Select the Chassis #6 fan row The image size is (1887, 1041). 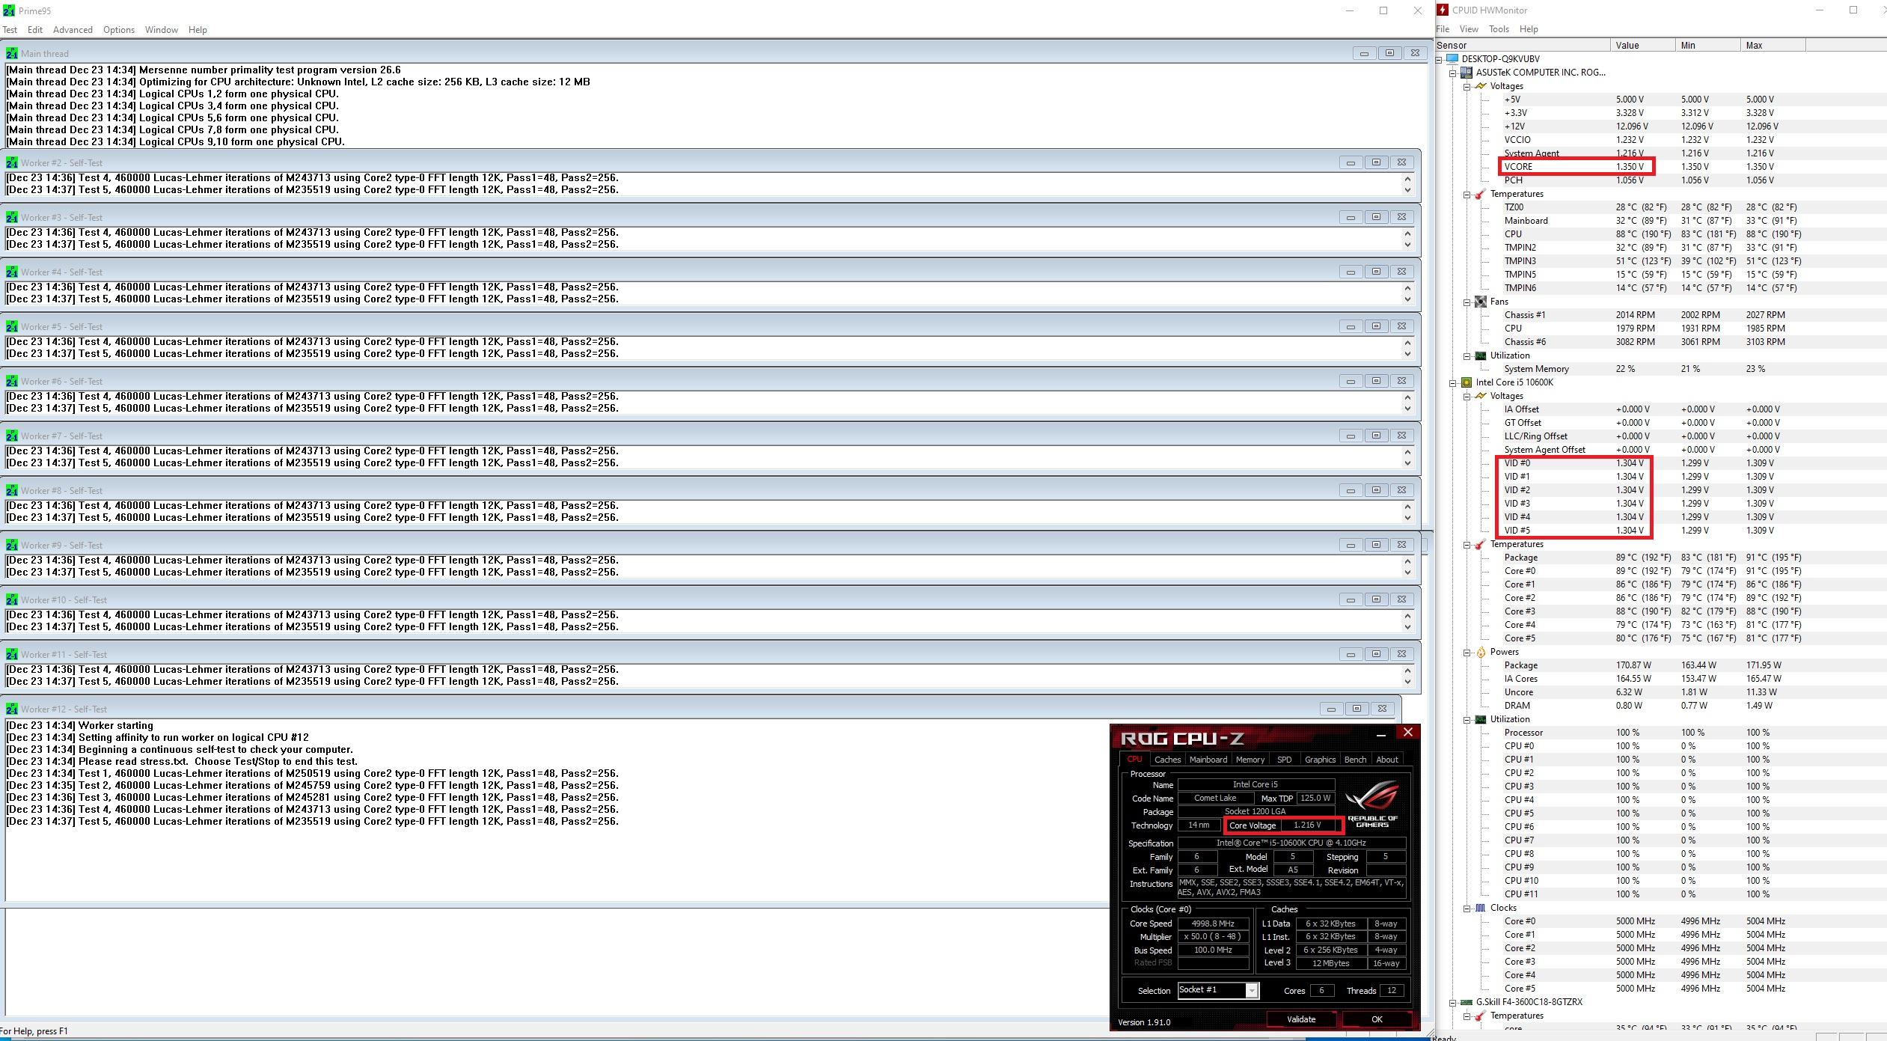1660,342
